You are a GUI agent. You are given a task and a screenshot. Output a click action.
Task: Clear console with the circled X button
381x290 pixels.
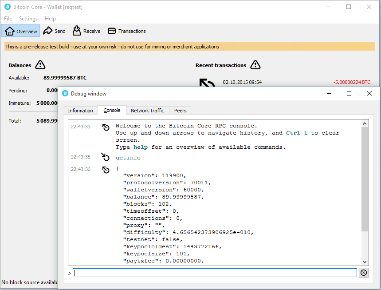(364, 273)
